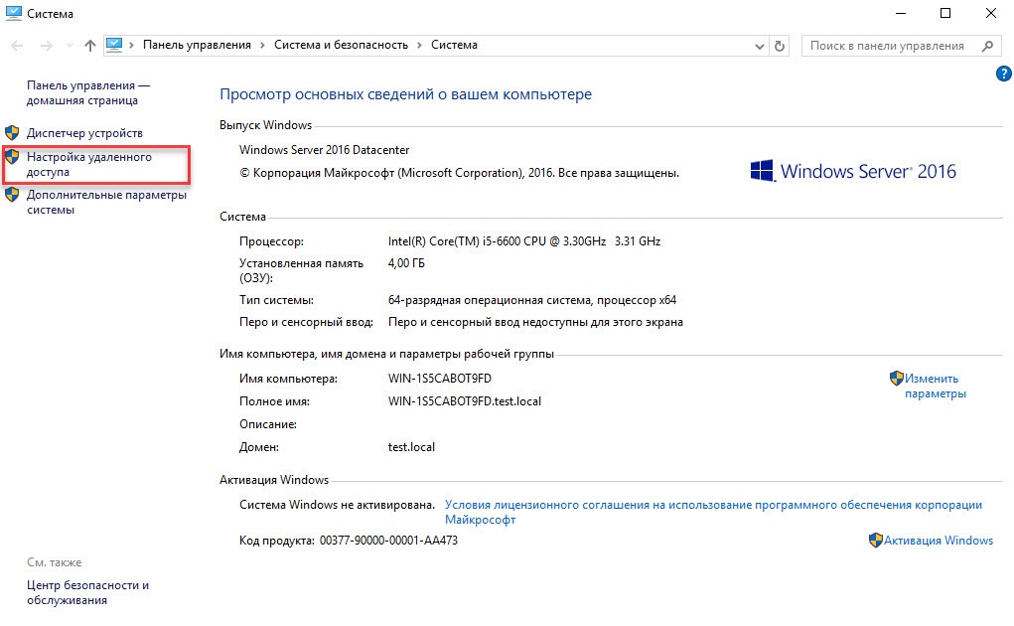Expand chevron after 'Панель управления' breadcrumb
The image size is (1014, 626).
(x=262, y=46)
